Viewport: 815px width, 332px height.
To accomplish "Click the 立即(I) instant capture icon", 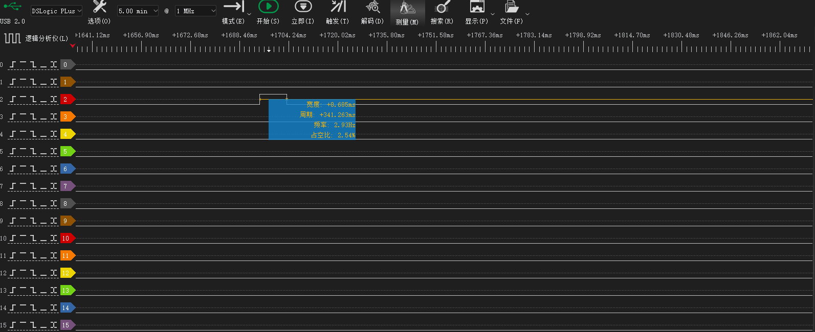I will point(303,12).
